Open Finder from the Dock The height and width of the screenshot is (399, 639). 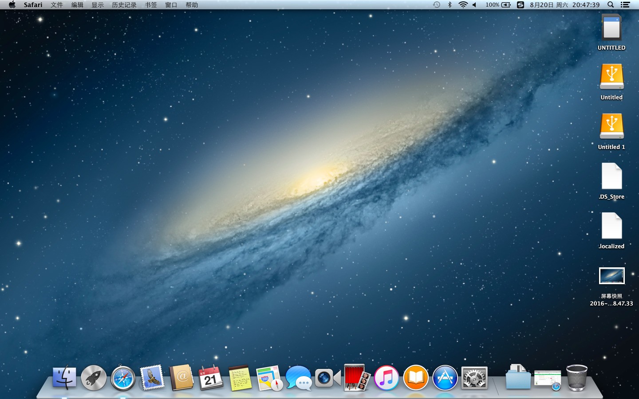coord(64,378)
